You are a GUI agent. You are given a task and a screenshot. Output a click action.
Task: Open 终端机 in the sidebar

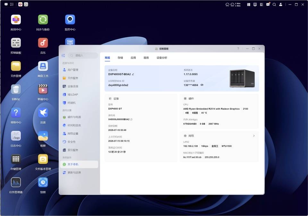point(79,103)
